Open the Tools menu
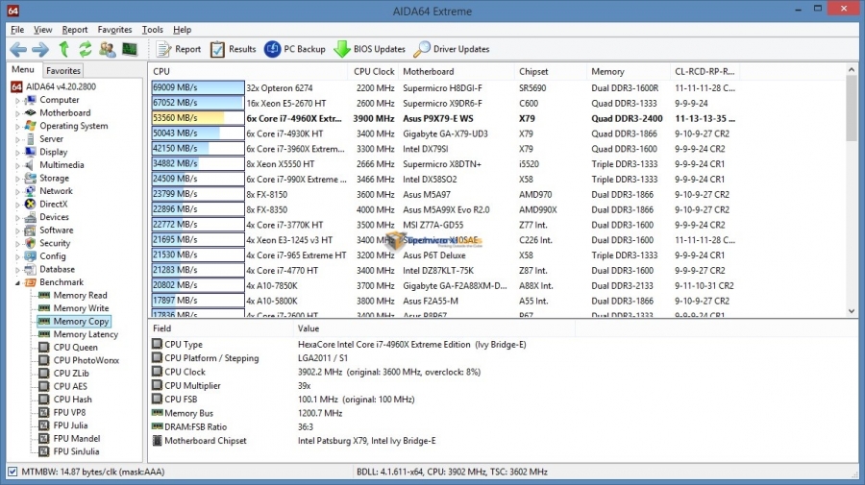This screenshot has height=485, width=865. coord(152,30)
